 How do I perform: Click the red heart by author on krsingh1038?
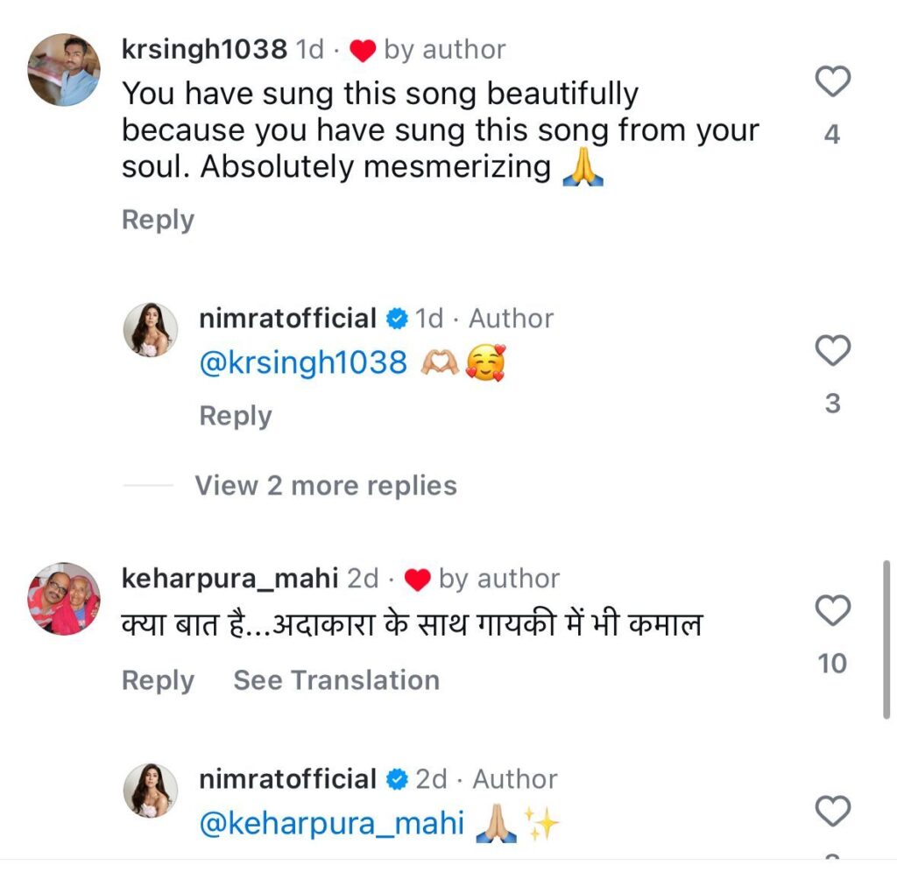pyautogui.click(x=363, y=50)
